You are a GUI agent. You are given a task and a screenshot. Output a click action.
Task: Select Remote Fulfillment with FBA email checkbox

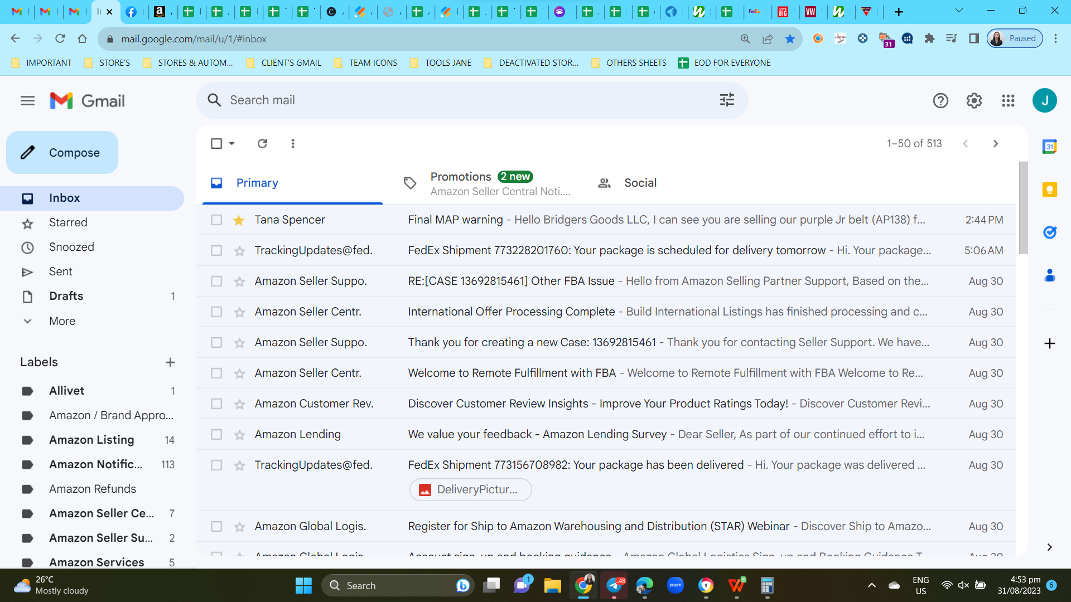click(216, 373)
